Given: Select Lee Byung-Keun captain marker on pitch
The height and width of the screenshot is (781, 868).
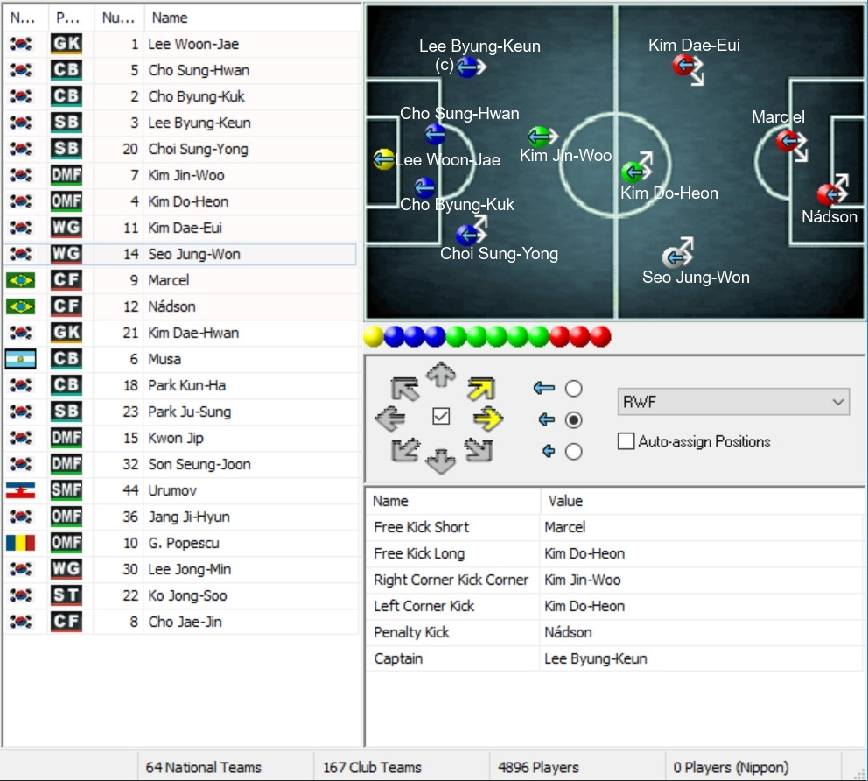Looking at the screenshot, I should (x=467, y=67).
